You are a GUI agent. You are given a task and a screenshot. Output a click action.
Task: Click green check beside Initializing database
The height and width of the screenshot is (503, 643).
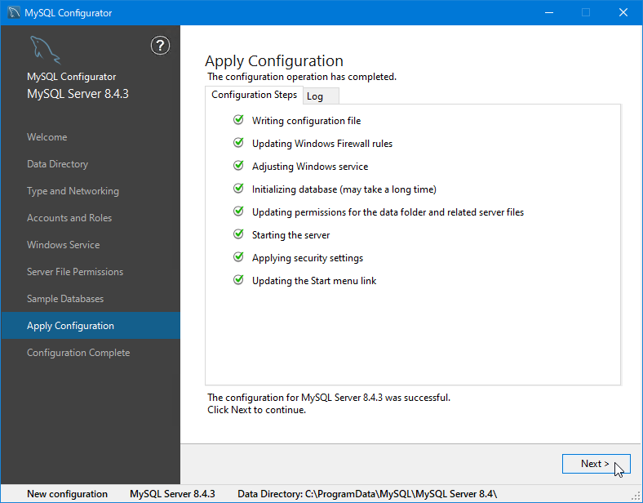pyautogui.click(x=238, y=189)
